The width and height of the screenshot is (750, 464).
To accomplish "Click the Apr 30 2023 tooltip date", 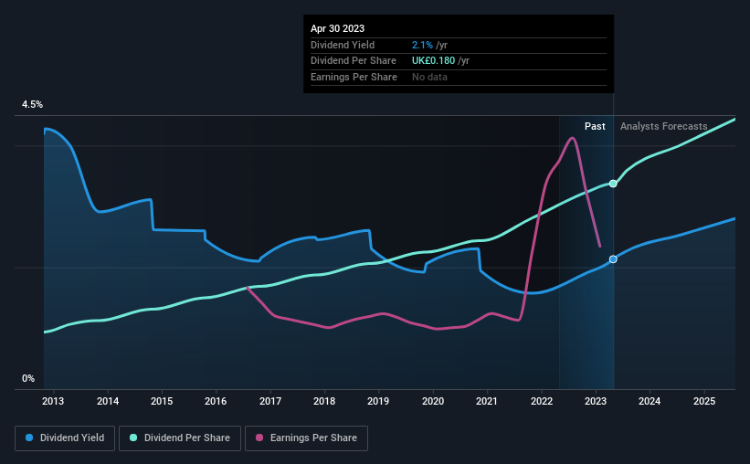I will 337,28.
